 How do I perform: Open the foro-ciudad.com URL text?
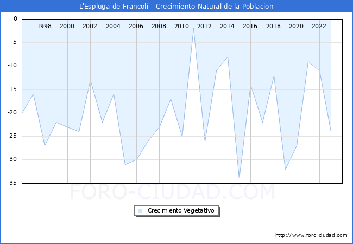311,235
